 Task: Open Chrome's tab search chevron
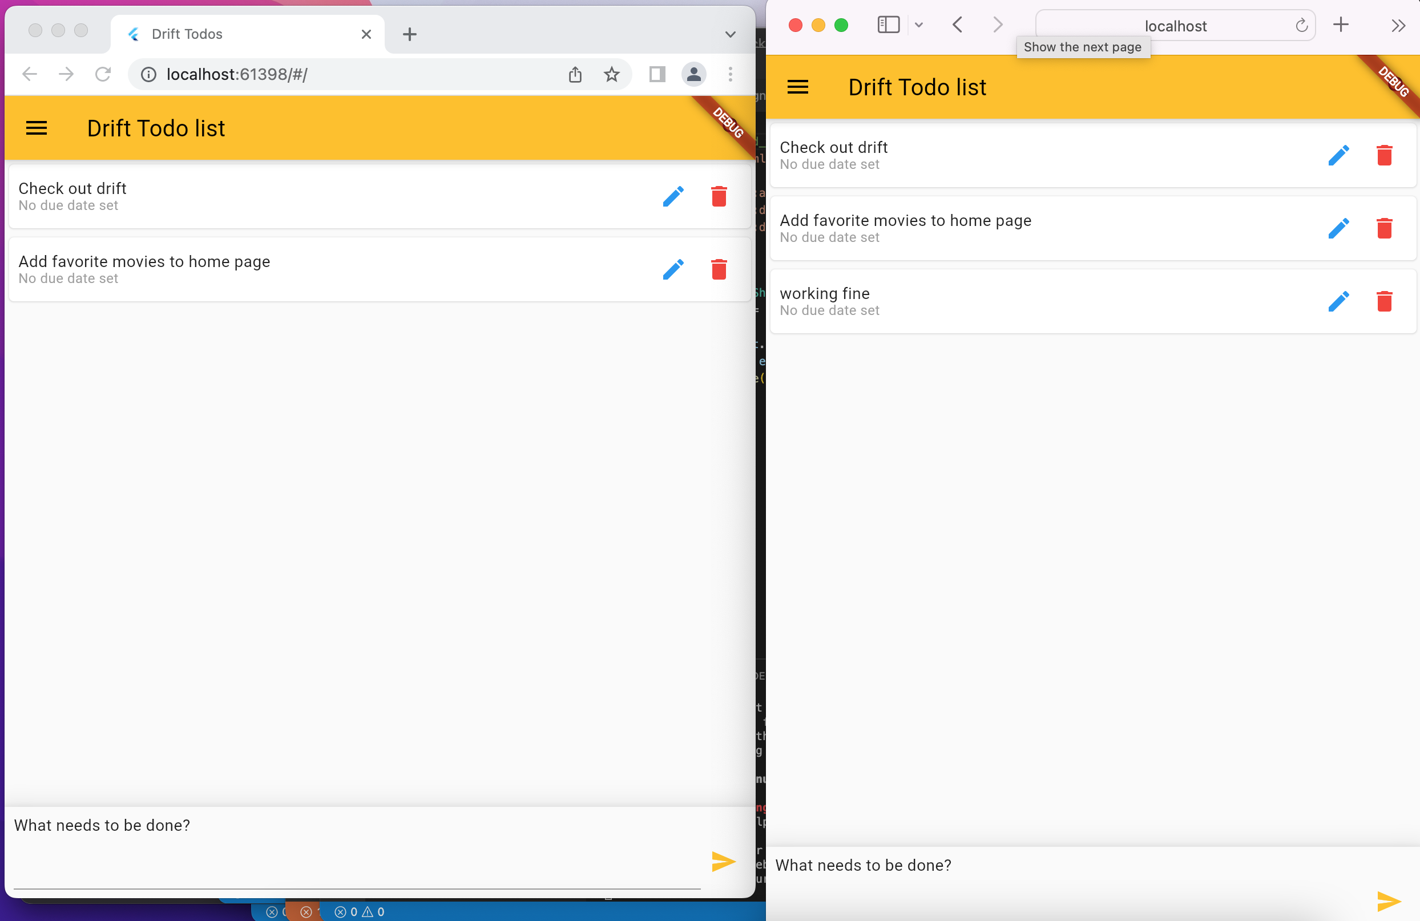(731, 34)
